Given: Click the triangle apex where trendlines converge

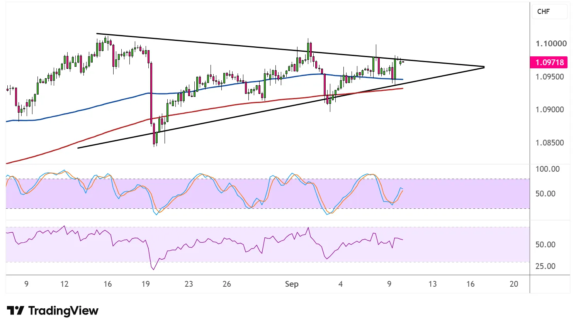Looking at the screenshot, I should pyautogui.click(x=484, y=67).
